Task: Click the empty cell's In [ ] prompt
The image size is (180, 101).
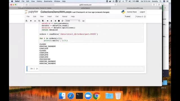Action: [x=34, y=68]
